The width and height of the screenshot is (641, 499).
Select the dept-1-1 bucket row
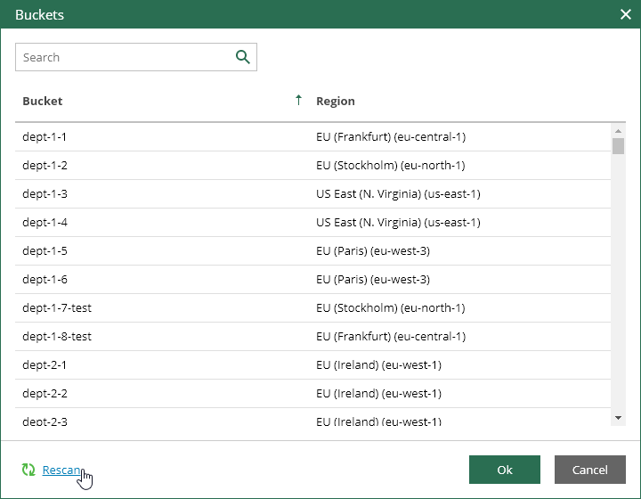[313, 137]
